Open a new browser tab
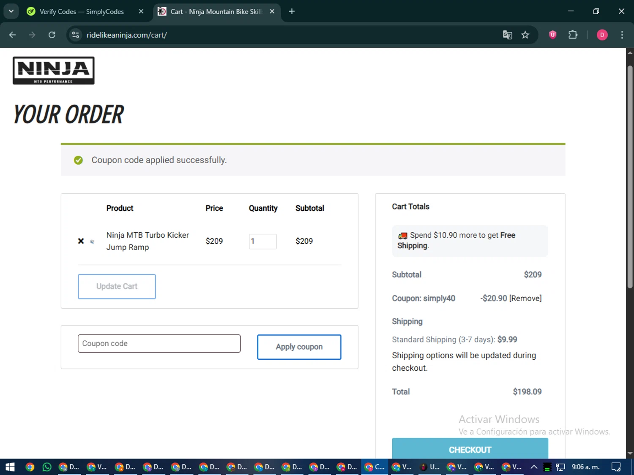The image size is (634, 475). (x=292, y=11)
